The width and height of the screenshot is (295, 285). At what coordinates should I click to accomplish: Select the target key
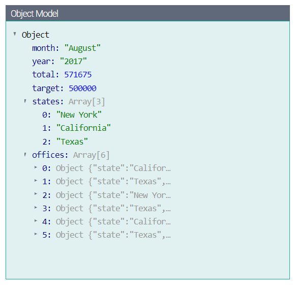click(48, 88)
